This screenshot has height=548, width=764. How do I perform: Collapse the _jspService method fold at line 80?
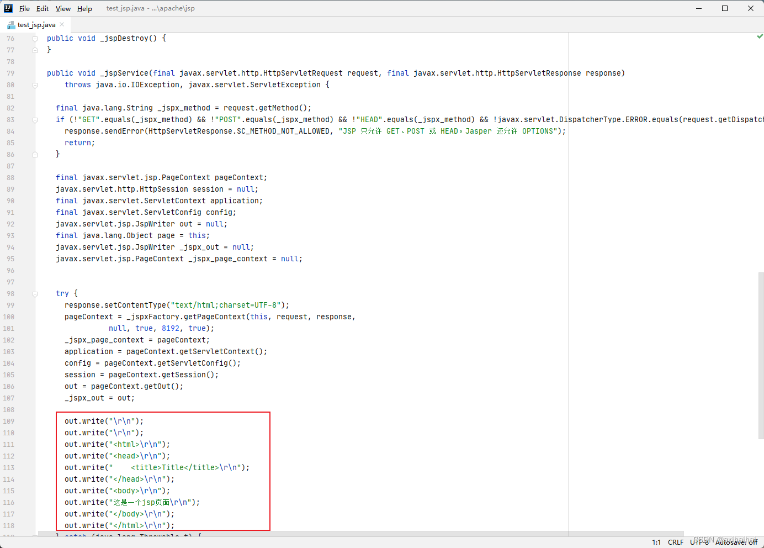[35, 85]
